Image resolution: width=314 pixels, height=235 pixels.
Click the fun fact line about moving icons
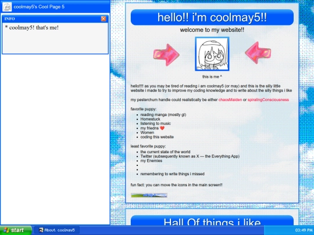176,185
